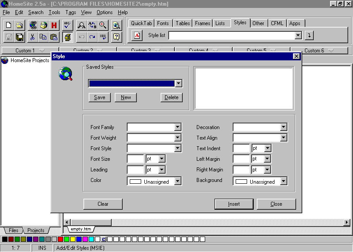The image size is (353, 252).
Task: Pick the red swatch in color palette
Action: point(60,239)
